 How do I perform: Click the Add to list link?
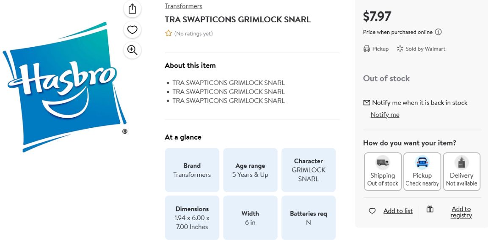click(x=398, y=211)
